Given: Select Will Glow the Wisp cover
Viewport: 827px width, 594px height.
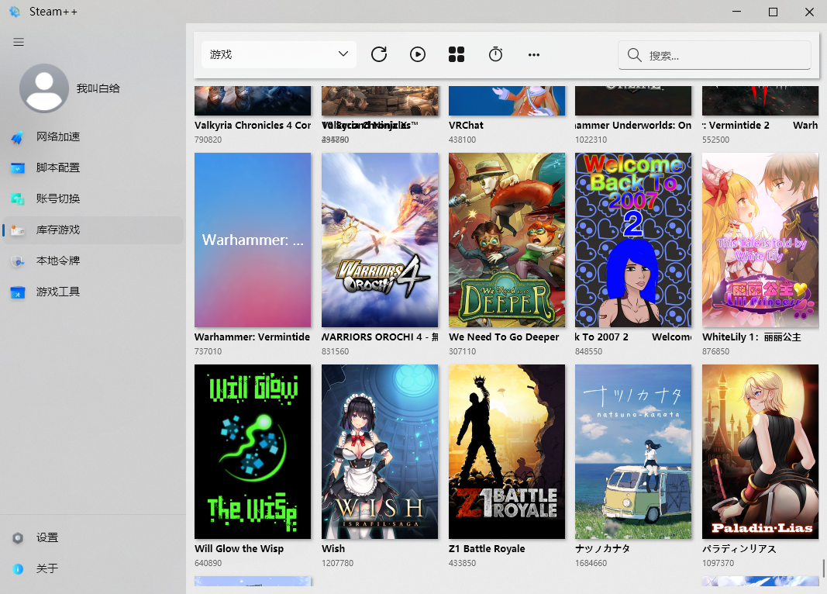Looking at the screenshot, I should (x=253, y=451).
